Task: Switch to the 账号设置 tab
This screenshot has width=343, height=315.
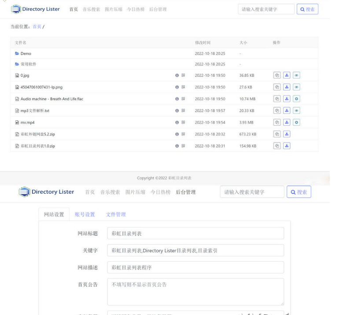Action: pyautogui.click(x=85, y=214)
